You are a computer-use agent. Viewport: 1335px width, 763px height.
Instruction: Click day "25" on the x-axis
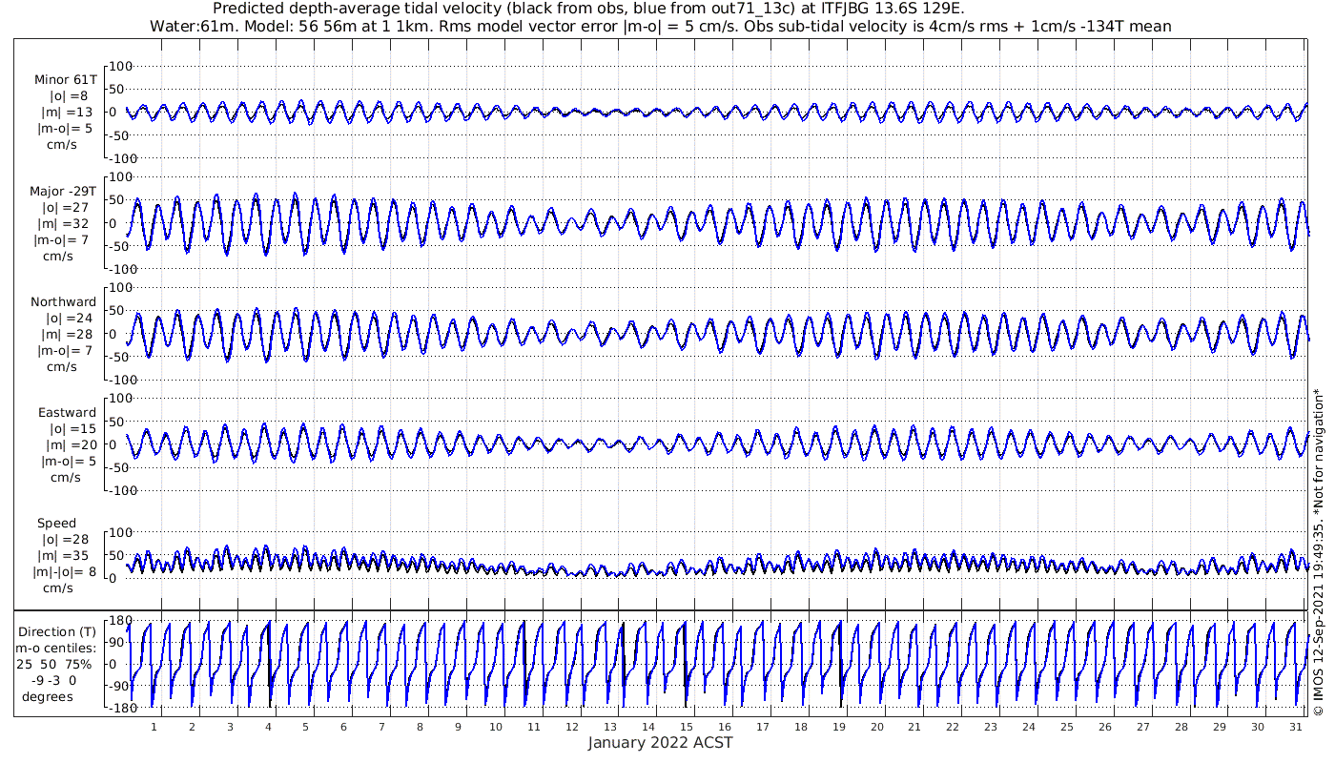1066,727
